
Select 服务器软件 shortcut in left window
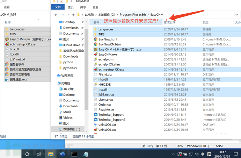(17, 64)
